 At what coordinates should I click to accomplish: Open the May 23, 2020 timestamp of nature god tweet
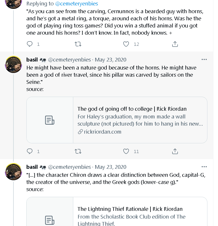pos(110,60)
